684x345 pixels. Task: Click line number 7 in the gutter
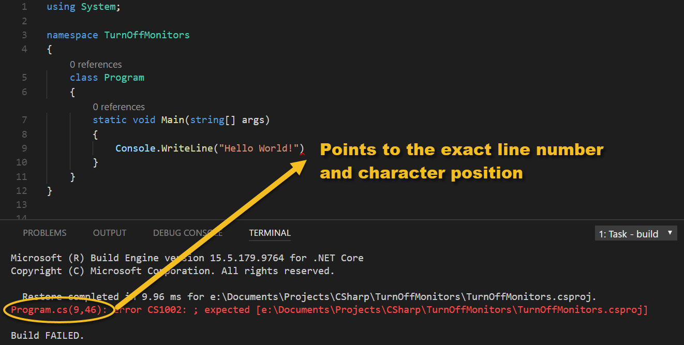pos(24,120)
